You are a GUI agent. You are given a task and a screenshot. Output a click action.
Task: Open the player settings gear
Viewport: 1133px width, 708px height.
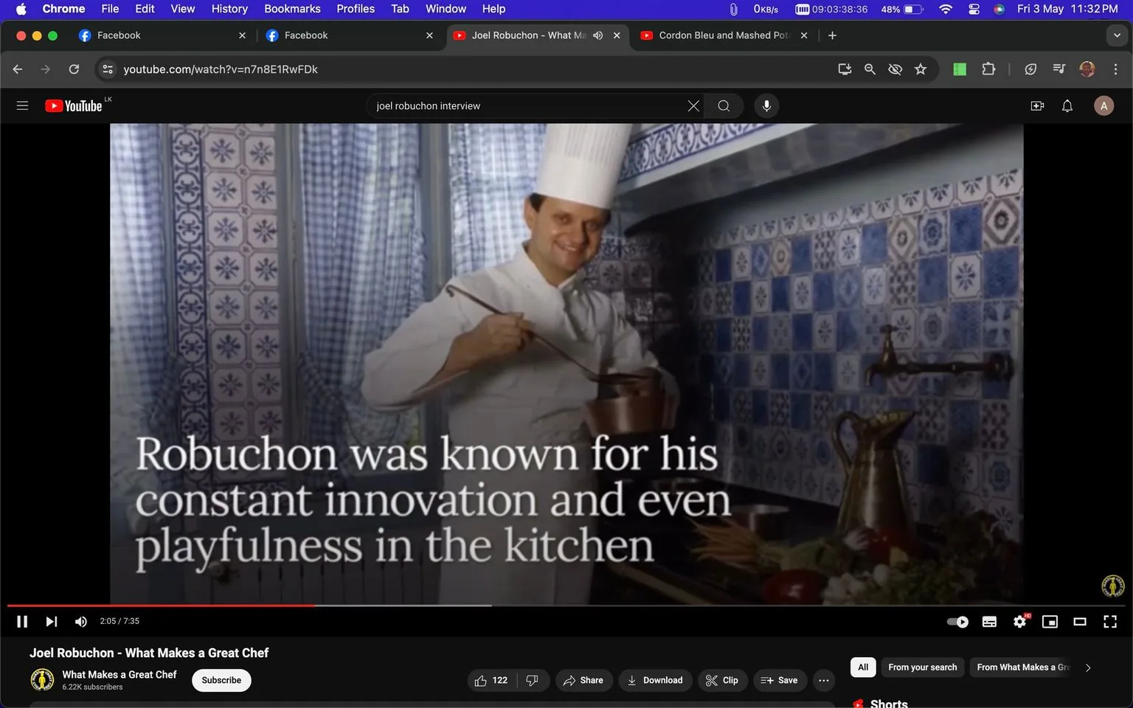pos(1019,621)
